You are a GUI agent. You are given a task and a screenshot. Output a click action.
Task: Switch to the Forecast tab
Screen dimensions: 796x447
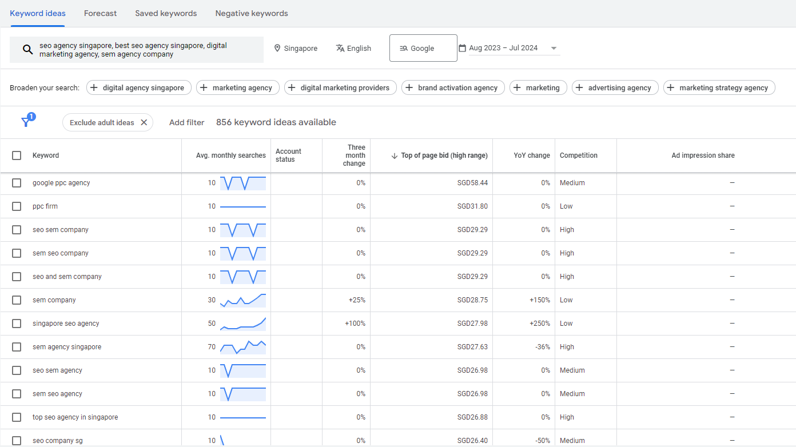pos(100,13)
